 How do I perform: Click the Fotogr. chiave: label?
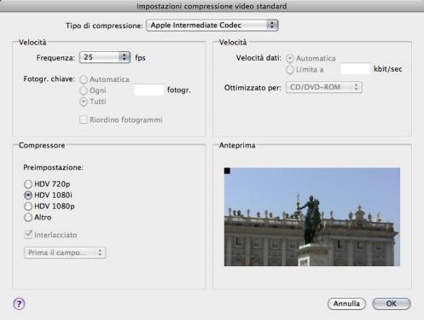pyautogui.click(x=49, y=79)
